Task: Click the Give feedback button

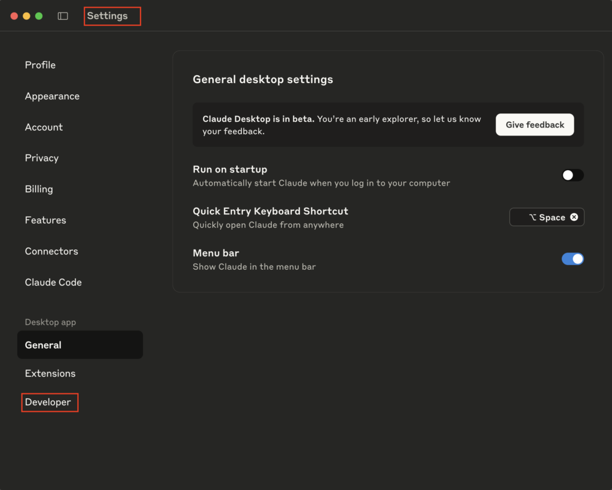Action: [534, 125]
